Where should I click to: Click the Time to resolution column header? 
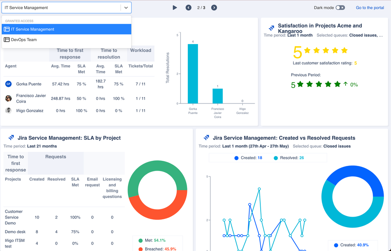tap(109, 53)
